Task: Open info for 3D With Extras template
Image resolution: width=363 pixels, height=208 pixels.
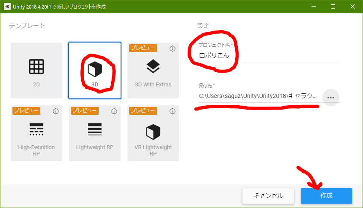Action: point(172,49)
